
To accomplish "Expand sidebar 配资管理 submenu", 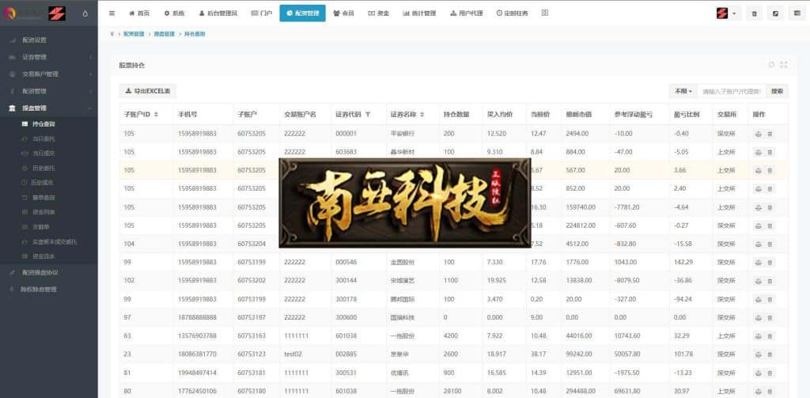I will pyautogui.click(x=48, y=91).
